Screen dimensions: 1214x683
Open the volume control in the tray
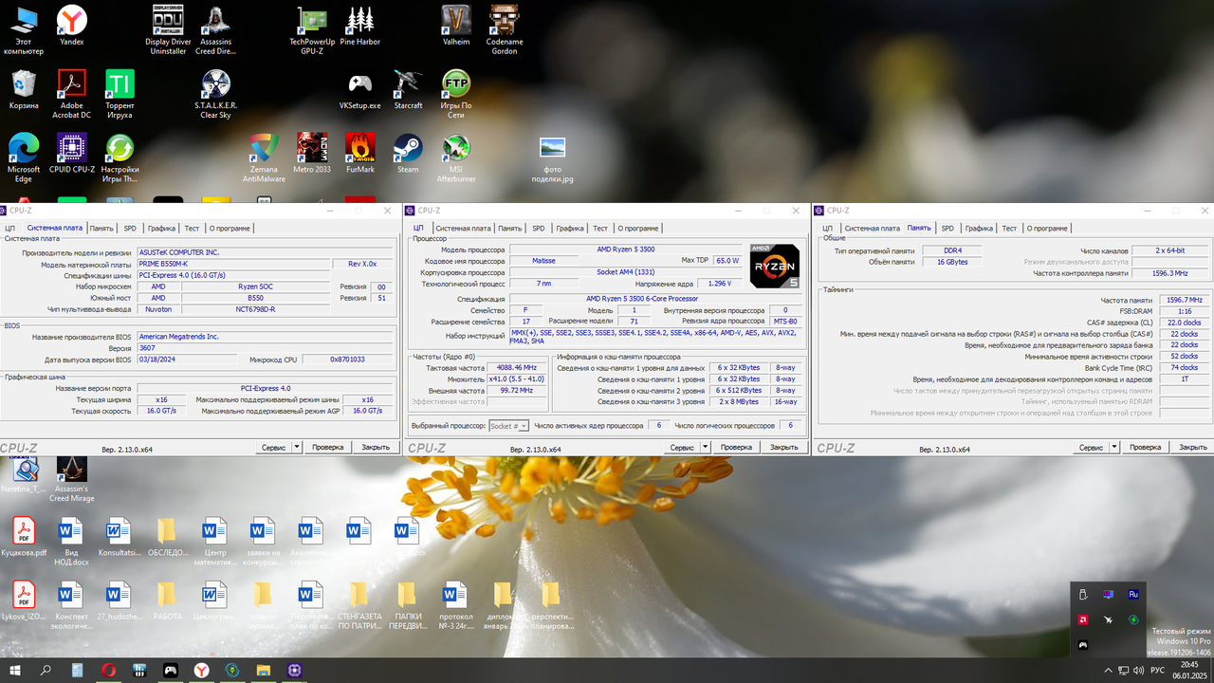tap(1138, 670)
